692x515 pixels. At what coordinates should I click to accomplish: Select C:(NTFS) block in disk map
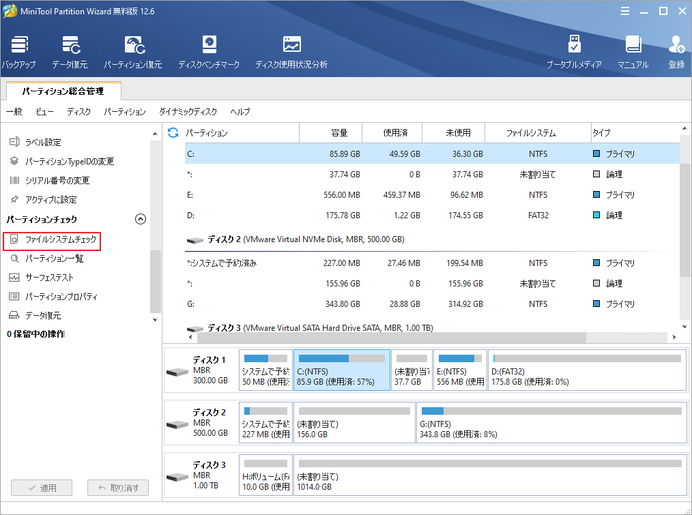click(x=342, y=370)
